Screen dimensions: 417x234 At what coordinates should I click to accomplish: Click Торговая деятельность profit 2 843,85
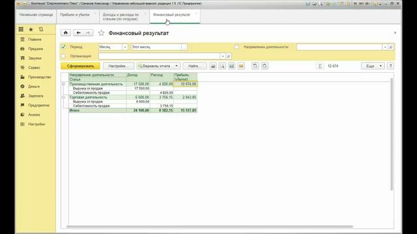[x=185, y=97]
